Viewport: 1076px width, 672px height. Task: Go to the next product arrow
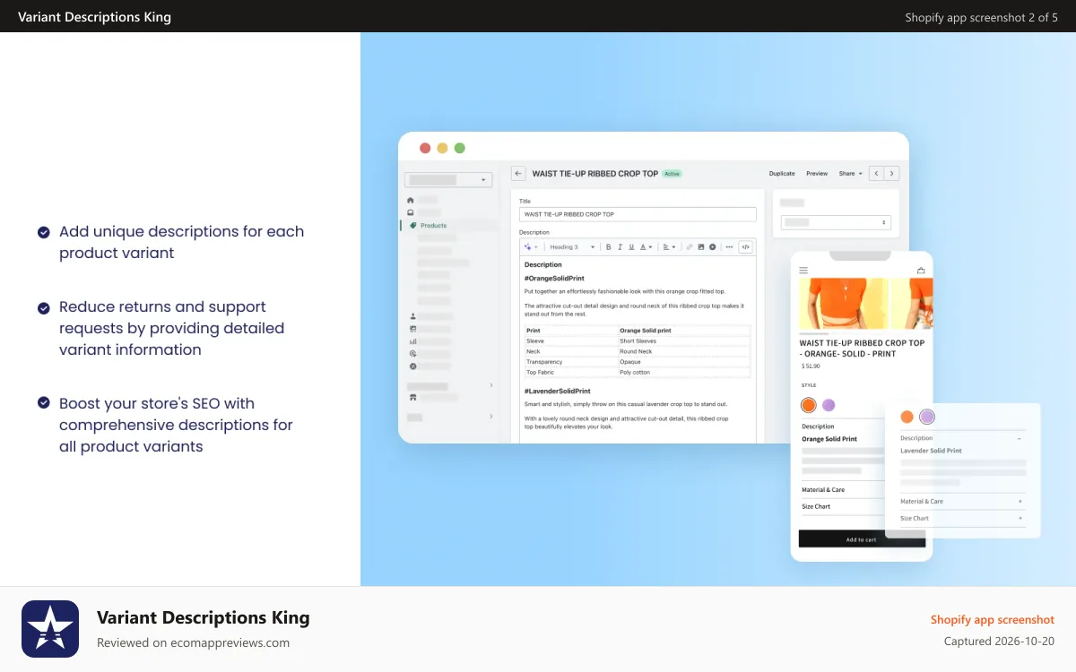(x=891, y=174)
